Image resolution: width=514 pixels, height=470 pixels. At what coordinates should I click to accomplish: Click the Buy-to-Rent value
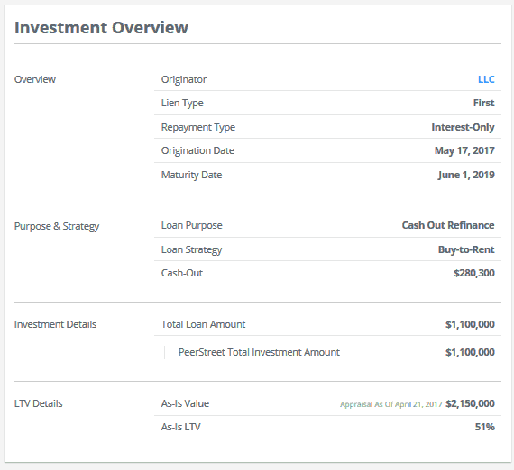pyautogui.click(x=466, y=249)
